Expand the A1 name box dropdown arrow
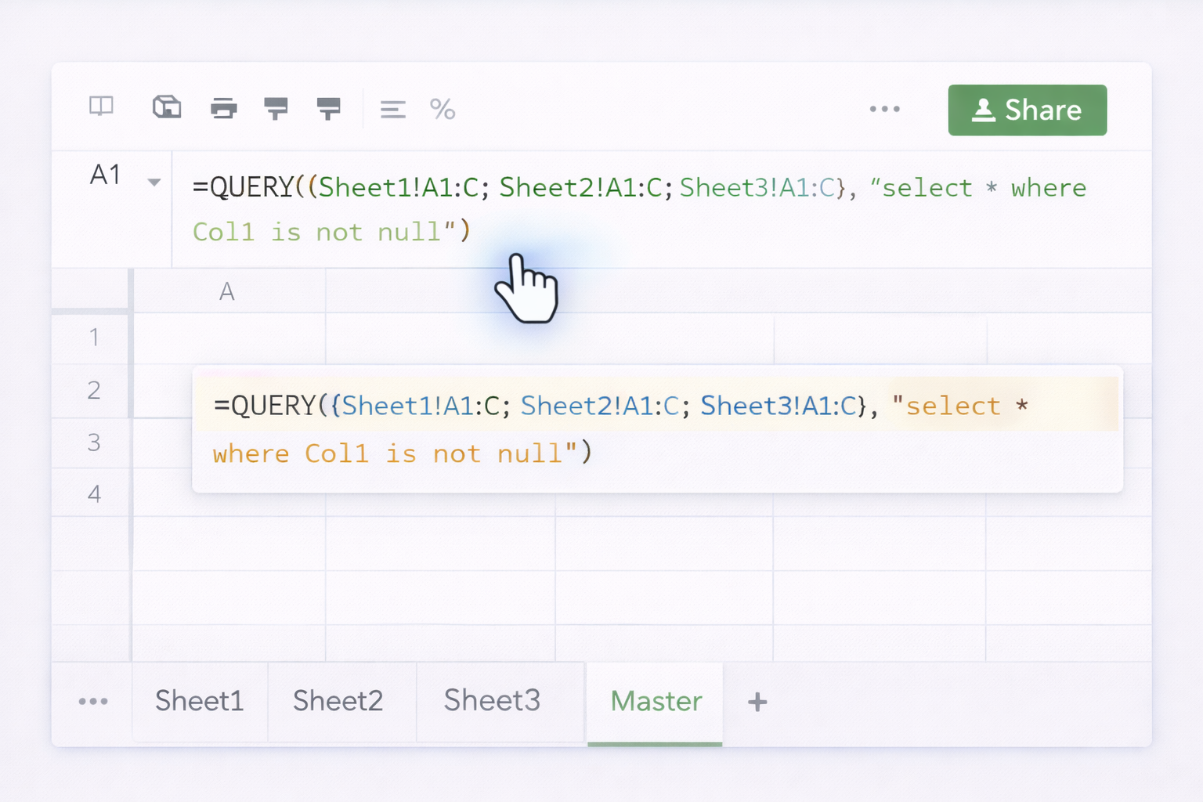Screen dimensions: 1203x802 pos(154,182)
